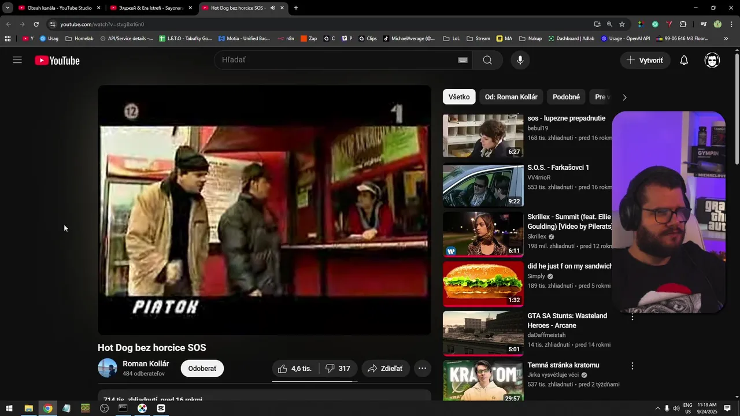Open the Chrome extensions puzzle icon

(683, 24)
